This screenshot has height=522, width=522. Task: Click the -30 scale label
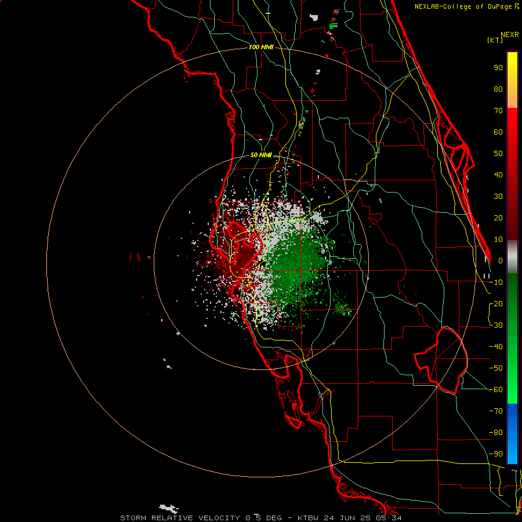496,325
